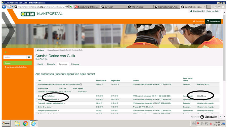Click the Locatie column header
Screen dimensions: 227x128
click(136, 81)
